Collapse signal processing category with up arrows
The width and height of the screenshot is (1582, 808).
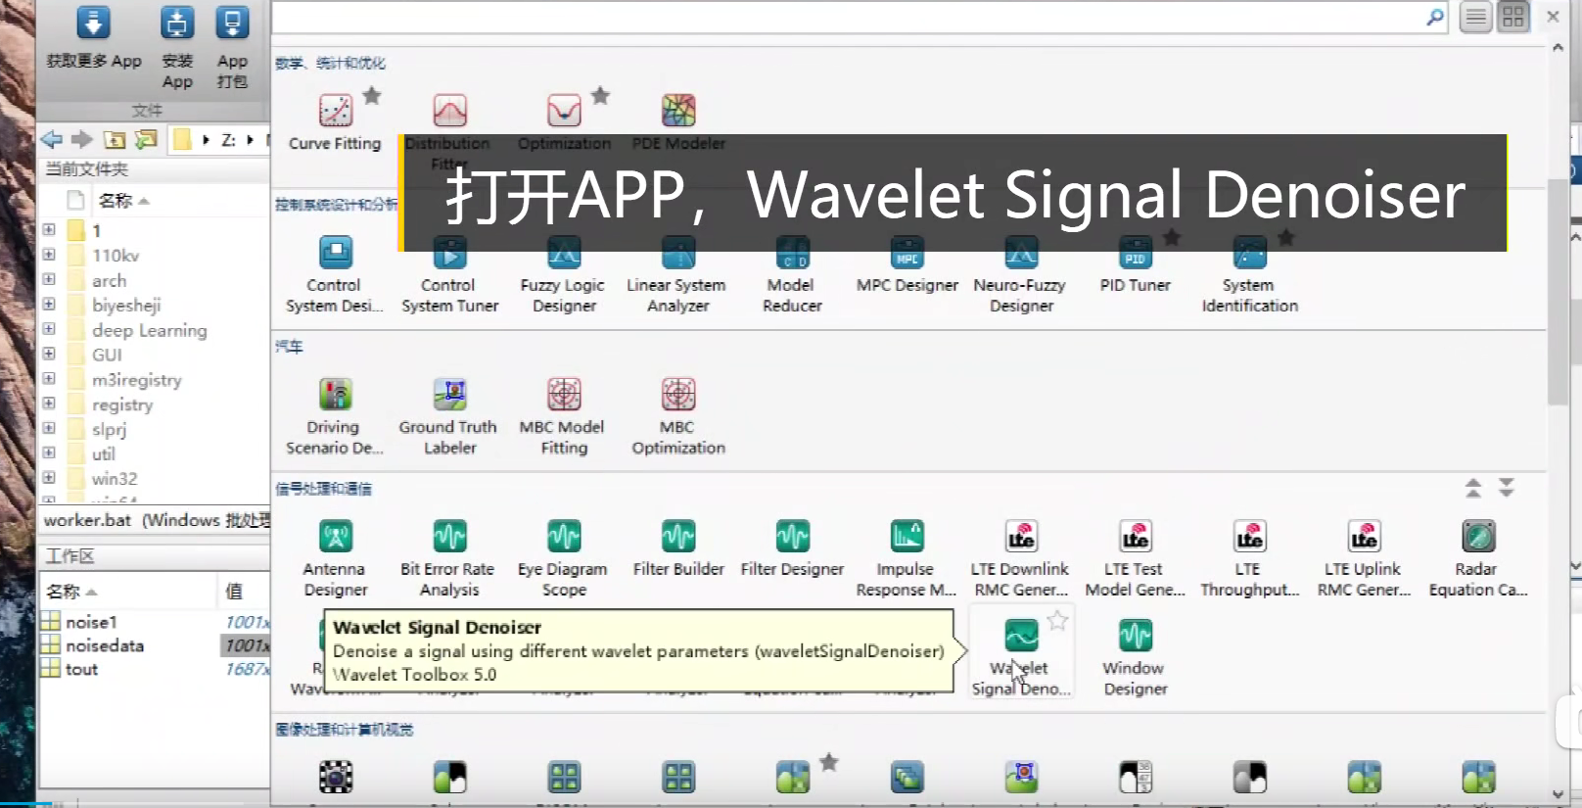tap(1473, 488)
